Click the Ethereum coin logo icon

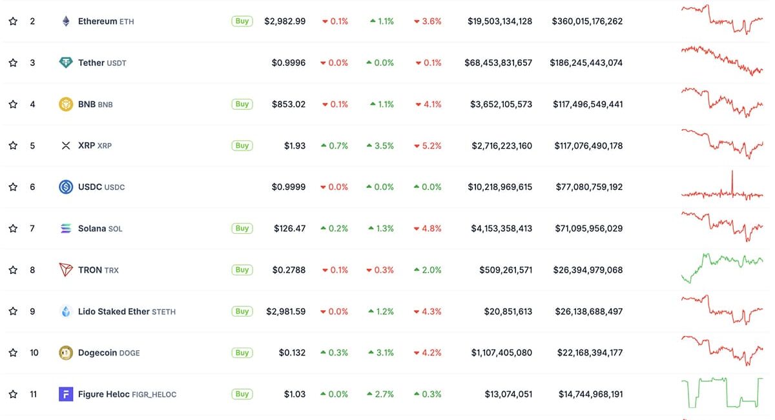click(x=65, y=21)
